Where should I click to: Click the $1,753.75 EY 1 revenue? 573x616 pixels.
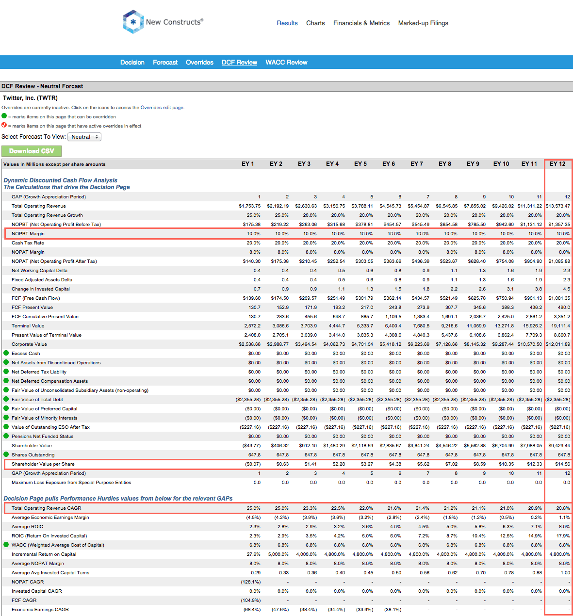[250, 206]
